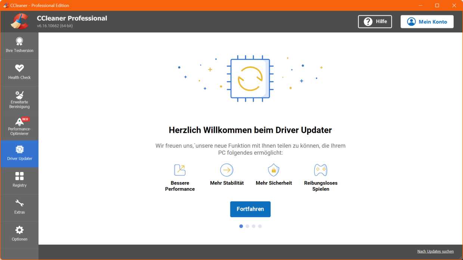
Task: Open the Registry cleaner section
Action: pos(19,180)
